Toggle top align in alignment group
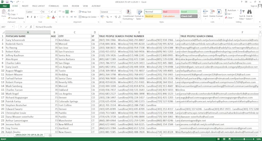 click(60, 12)
